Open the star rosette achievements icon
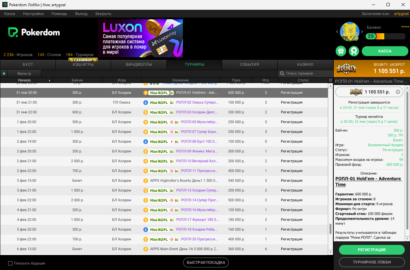The width and height of the screenshot is (410, 270). (354, 51)
